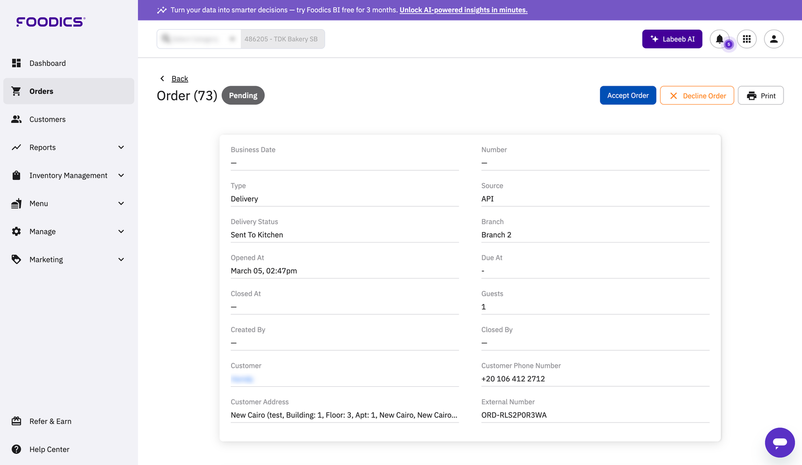Open Refer & Earn page
This screenshot has height=465, width=802.
[69, 421]
